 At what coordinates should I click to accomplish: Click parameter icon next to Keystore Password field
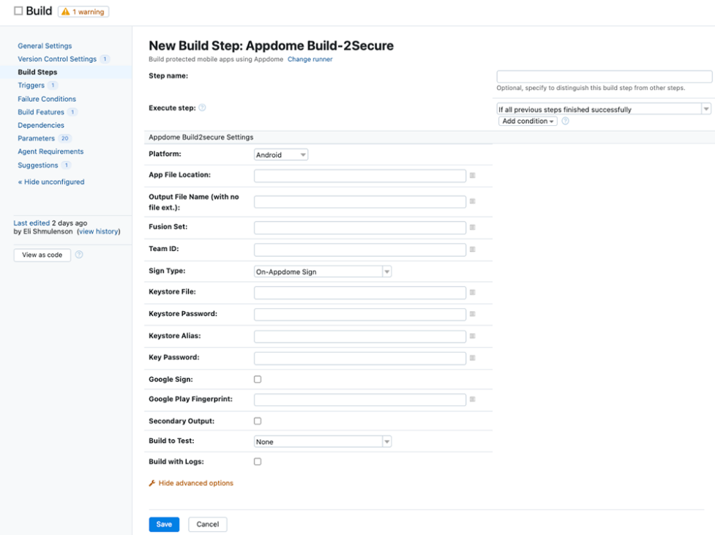(x=472, y=314)
